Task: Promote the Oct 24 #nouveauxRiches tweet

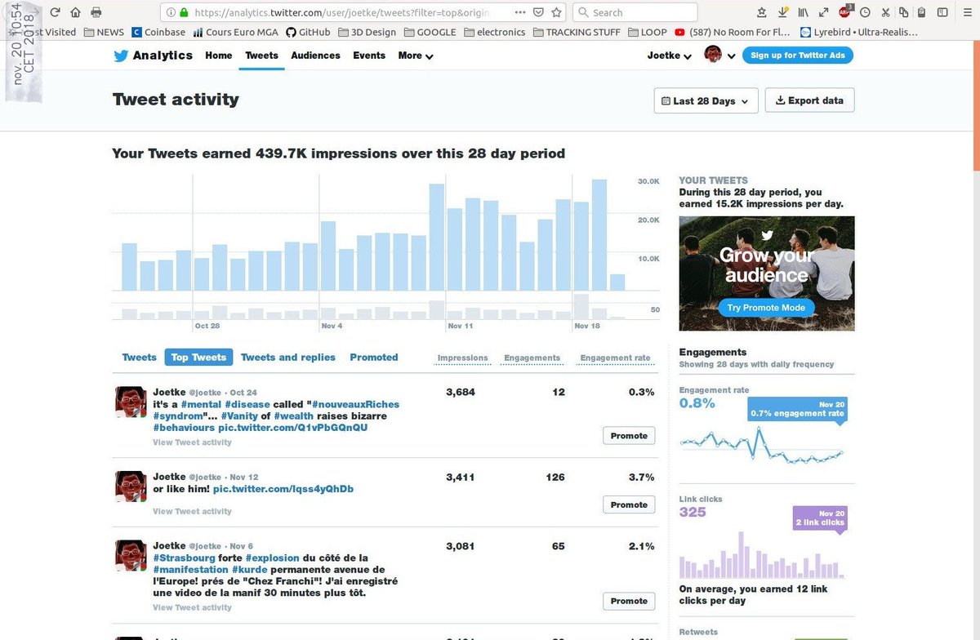Action: [x=629, y=436]
